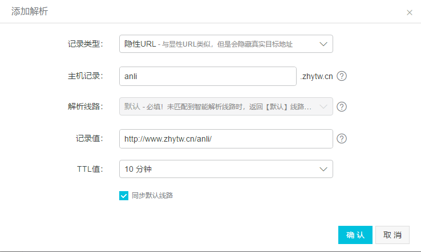Focus host record field containing anli
The image size is (421, 252).
pyautogui.click(x=208, y=76)
